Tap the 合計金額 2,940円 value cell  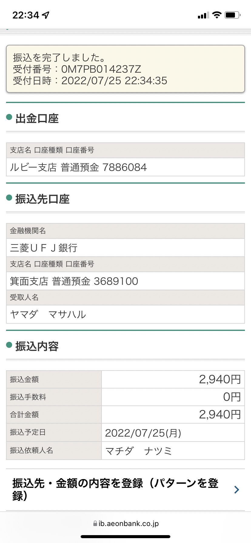(173, 415)
